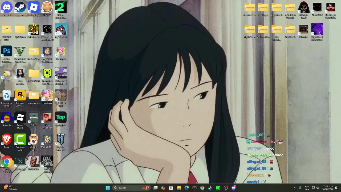Open the Windows Start menu
Viewport: 341px width, 192px height.
click(108, 188)
